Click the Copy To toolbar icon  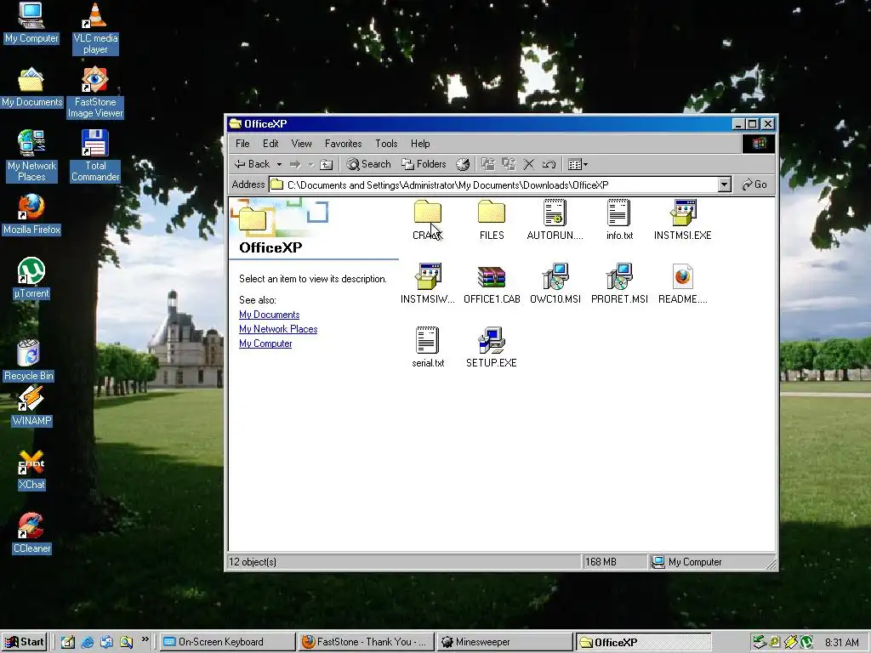[x=509, y=164]
